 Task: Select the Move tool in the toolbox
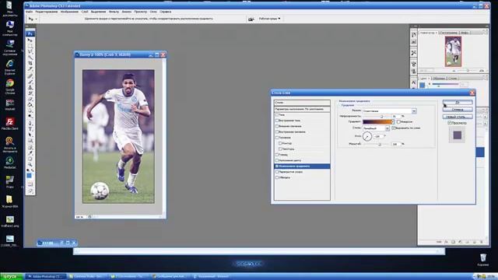[30, 40]
